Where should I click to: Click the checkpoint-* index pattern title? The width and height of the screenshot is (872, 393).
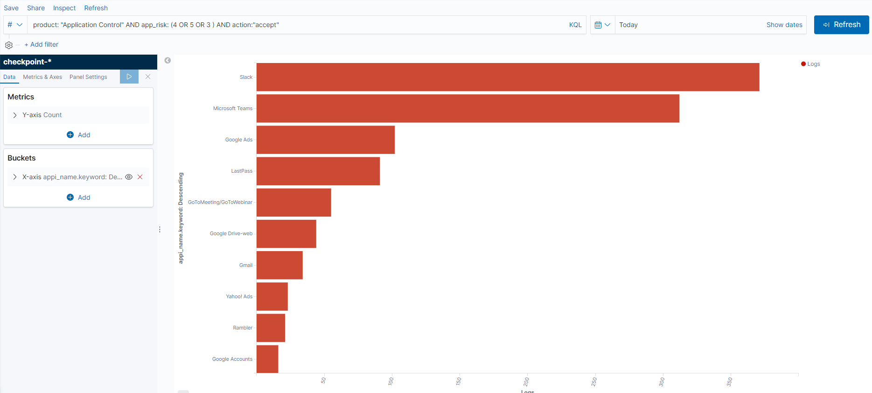point(28,62)
